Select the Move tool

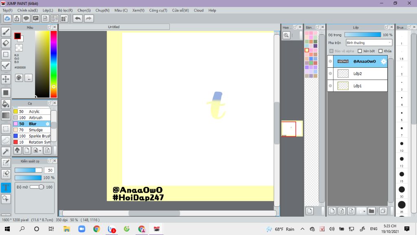pos(6,79)
